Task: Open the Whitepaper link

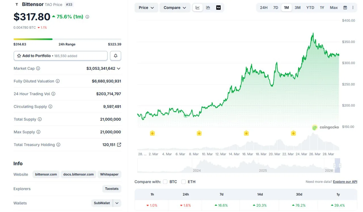Action: [x=109, y=174]
